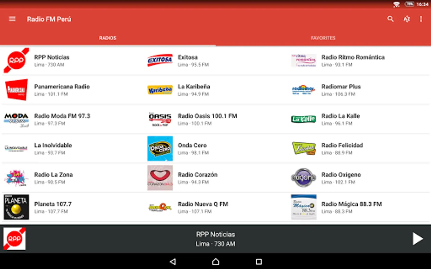Tap Android home navigation button

coord(215,262)
